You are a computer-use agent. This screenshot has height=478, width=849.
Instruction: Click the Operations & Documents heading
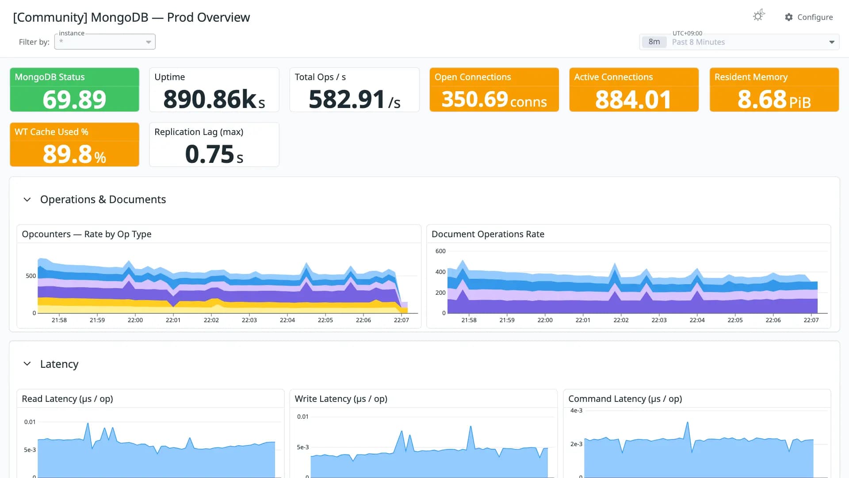tap(103, 200)
